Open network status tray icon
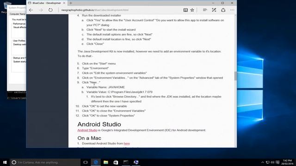296x166 pixels. point(267,162)
